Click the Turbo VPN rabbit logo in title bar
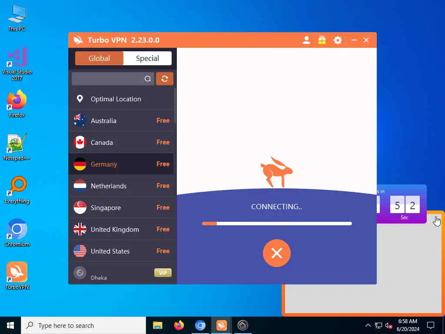The image size is (445, 334). click(78, 40)
